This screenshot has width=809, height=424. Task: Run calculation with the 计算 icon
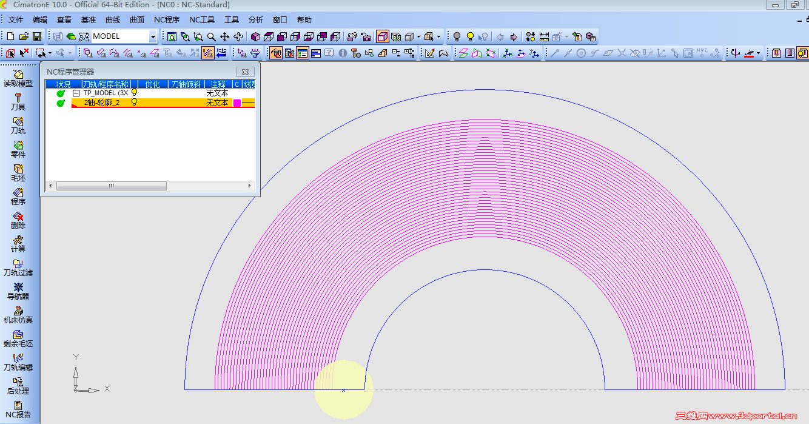18,244
